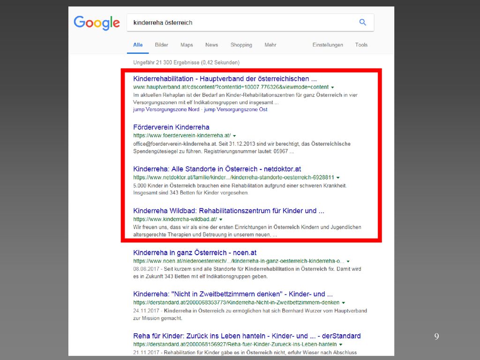This screenshot has height=360, width=480.
Task: Open 'Kinderreha: "Nicht in Zweitbettzimmern denken"' result
Action: click(x=232, y=294)
